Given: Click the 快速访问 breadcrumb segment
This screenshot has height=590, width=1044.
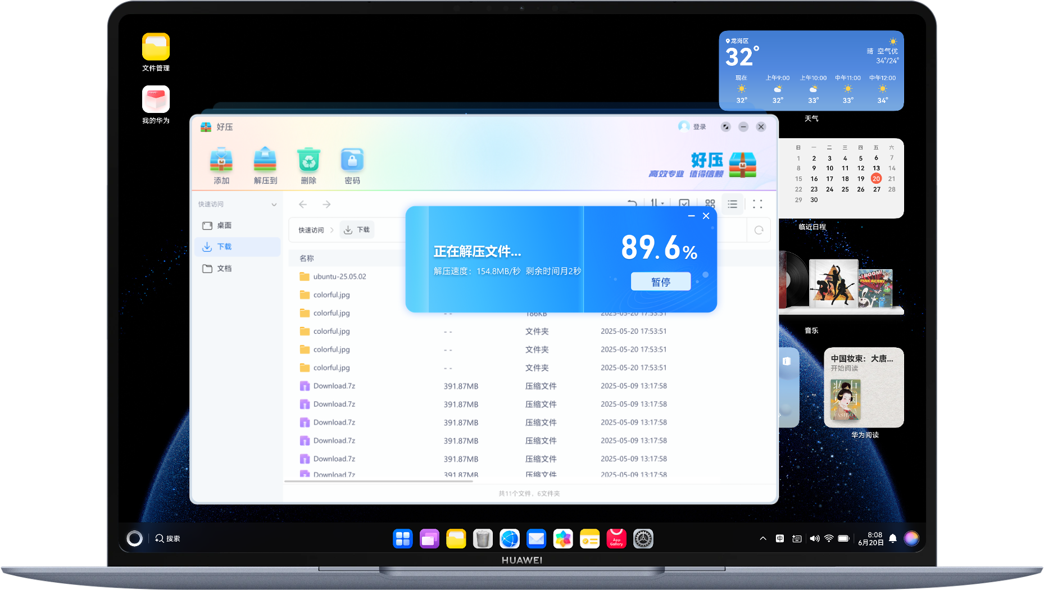Looking at the screenshot, I should click(x=311, y=230).
